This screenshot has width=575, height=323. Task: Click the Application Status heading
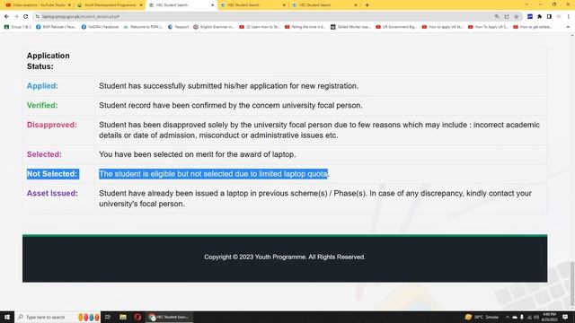coord(48,61)
